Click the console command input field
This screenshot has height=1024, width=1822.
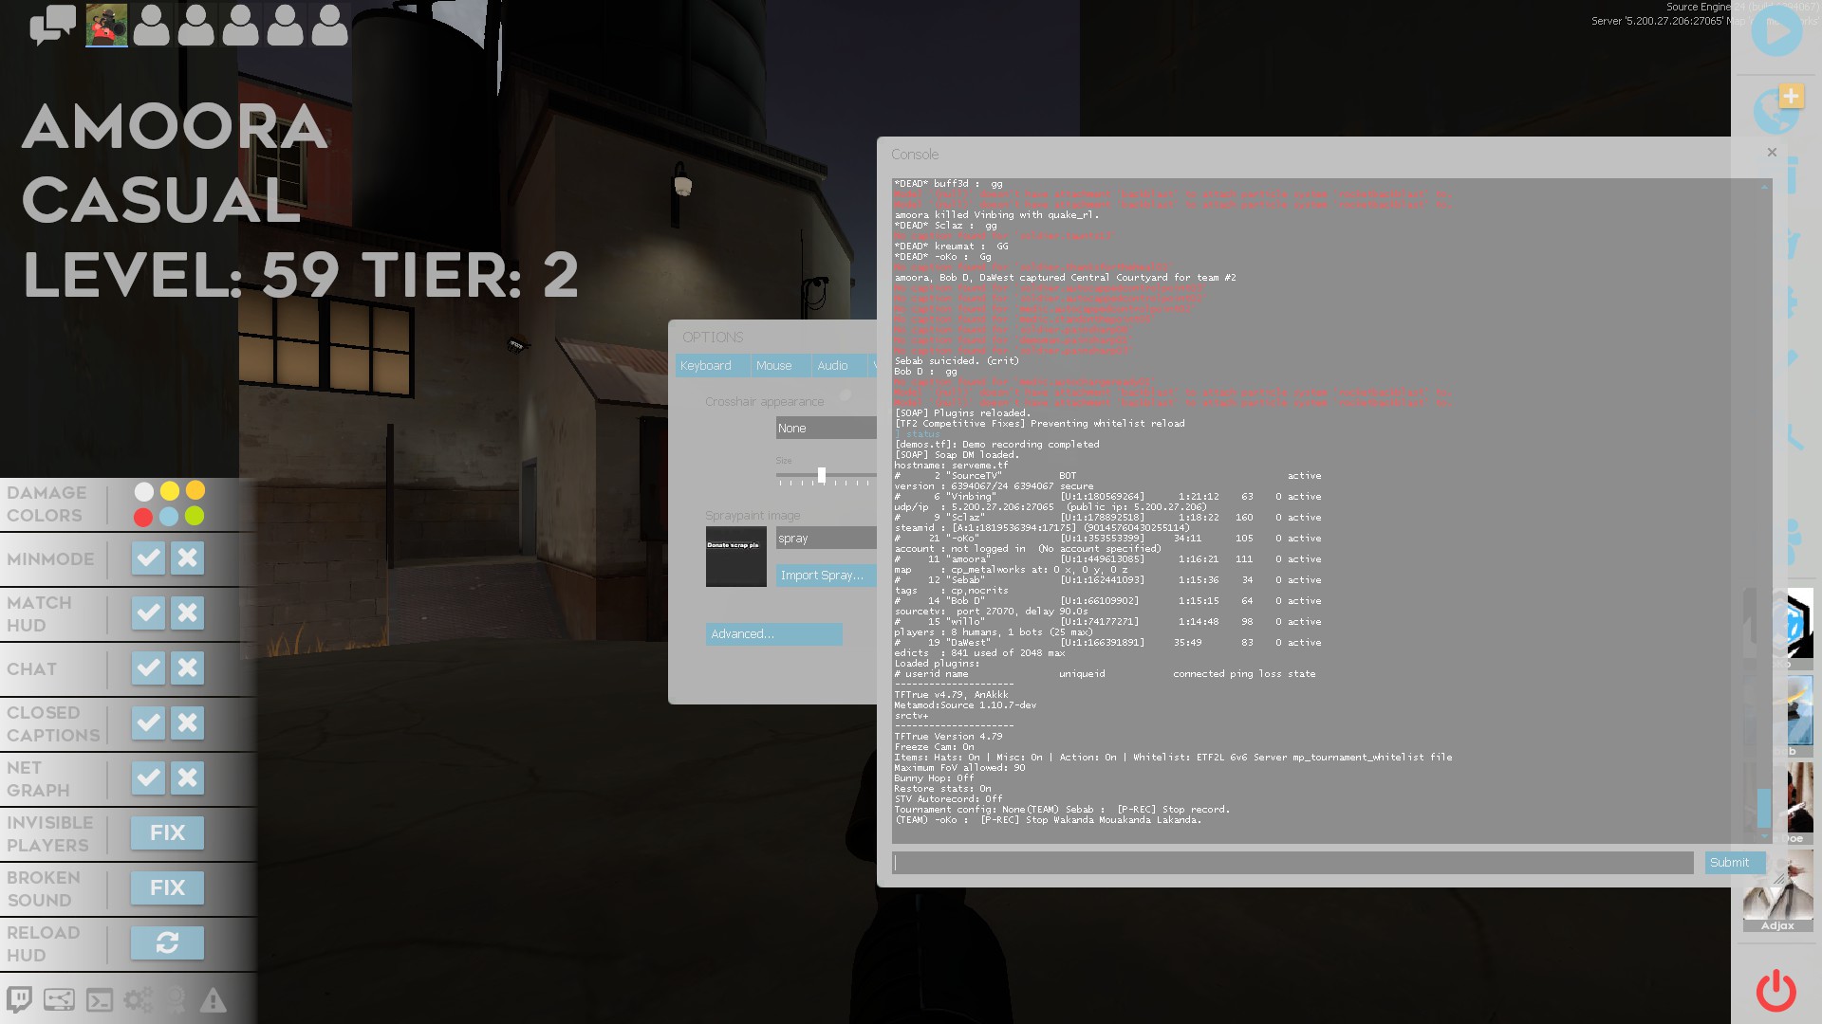(1292, 862)
